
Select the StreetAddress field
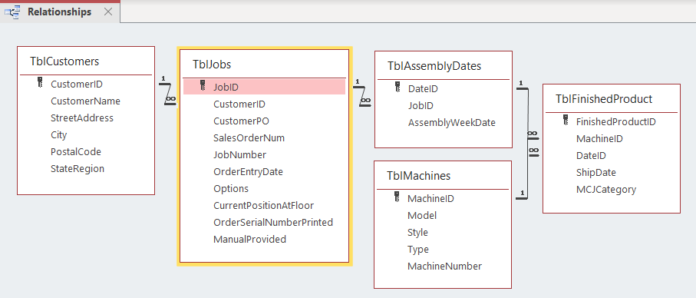click(x=82, y=118)
